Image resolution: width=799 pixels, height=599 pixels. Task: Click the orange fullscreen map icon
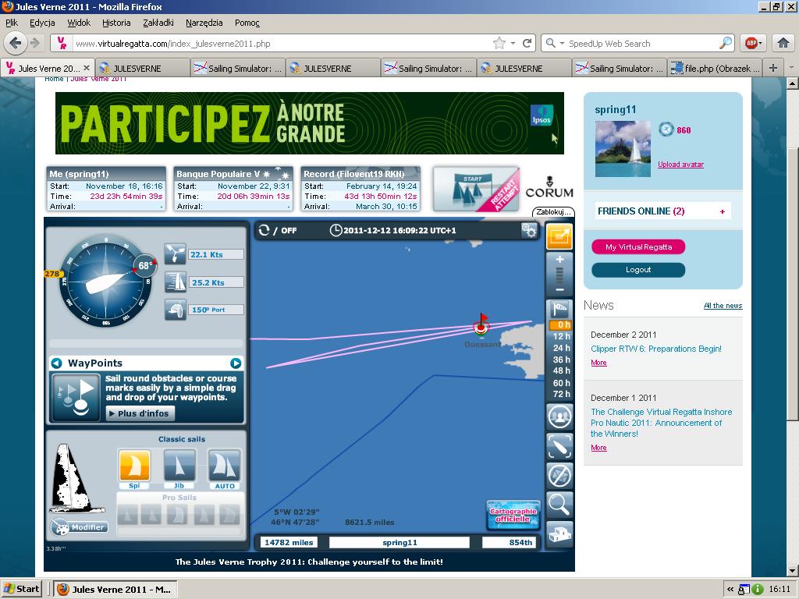coord(559,236)
